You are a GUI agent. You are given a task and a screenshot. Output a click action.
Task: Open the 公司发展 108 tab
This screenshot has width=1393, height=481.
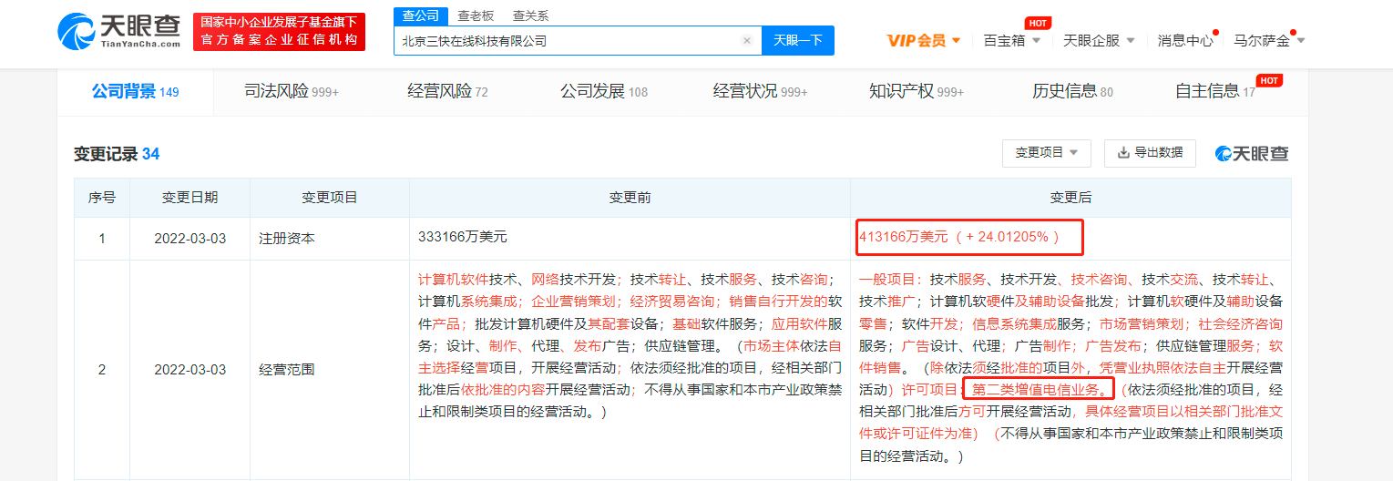pos(604,91)
